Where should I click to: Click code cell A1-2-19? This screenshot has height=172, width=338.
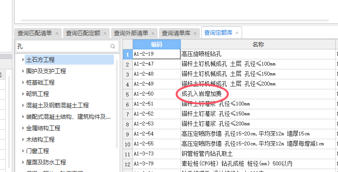(x=157, y=54)
